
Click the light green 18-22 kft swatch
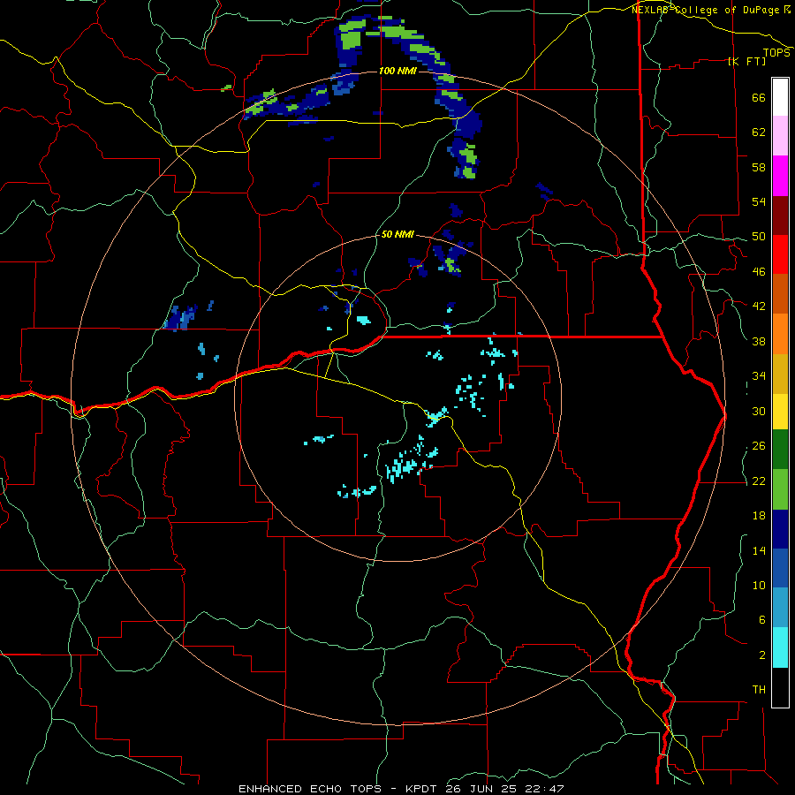780,489
